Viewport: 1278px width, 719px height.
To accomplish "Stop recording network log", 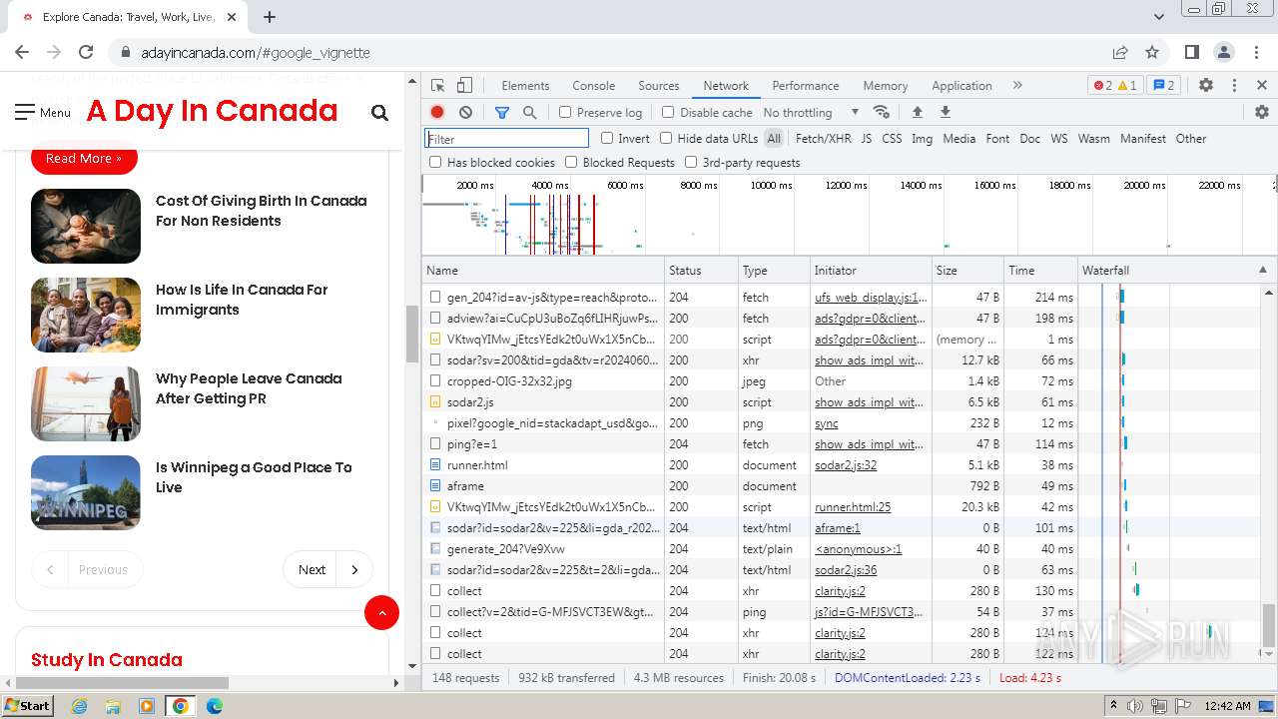I will 437,113.
